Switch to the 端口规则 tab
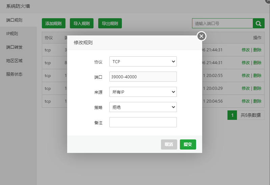 click(18, 20)
